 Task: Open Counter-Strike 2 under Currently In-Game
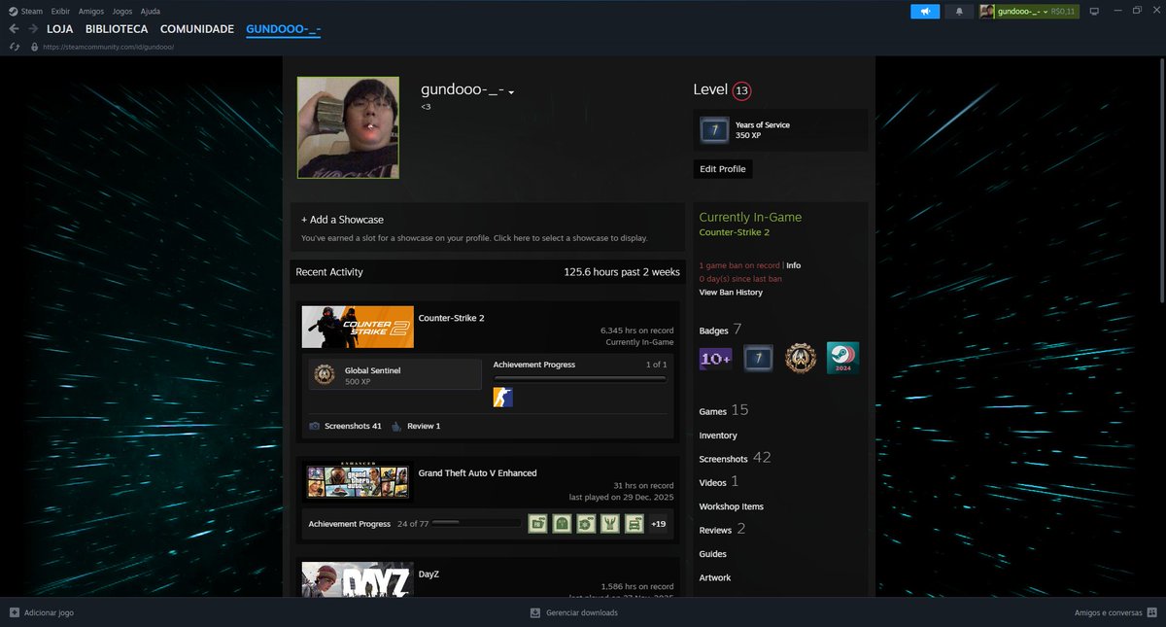[735, 232]
